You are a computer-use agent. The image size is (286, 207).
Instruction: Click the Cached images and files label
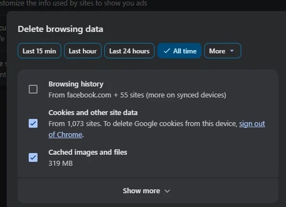88,152
